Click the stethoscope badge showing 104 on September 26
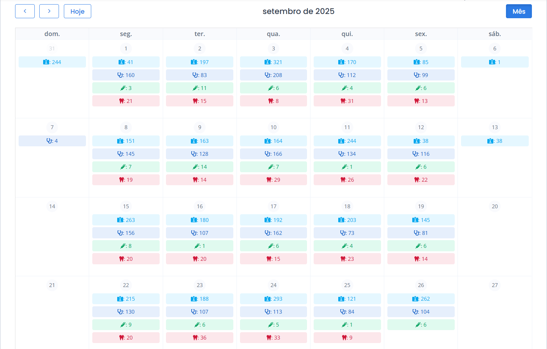 point(421,312)
